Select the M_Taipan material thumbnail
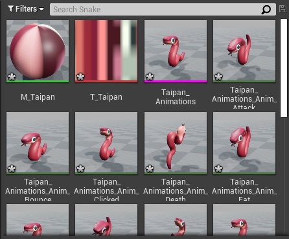The height and width of the screenshot is (239, 289). coord(38,51)
